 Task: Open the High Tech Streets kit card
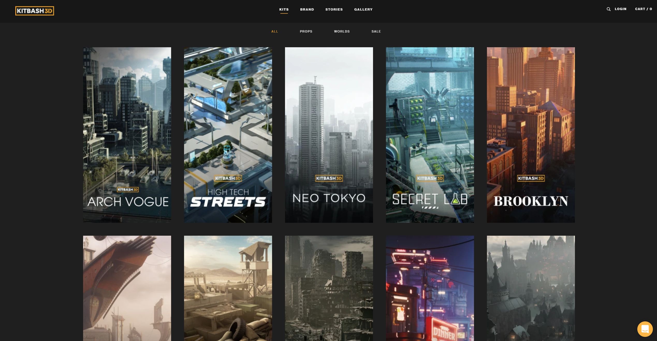click(228, 135)
